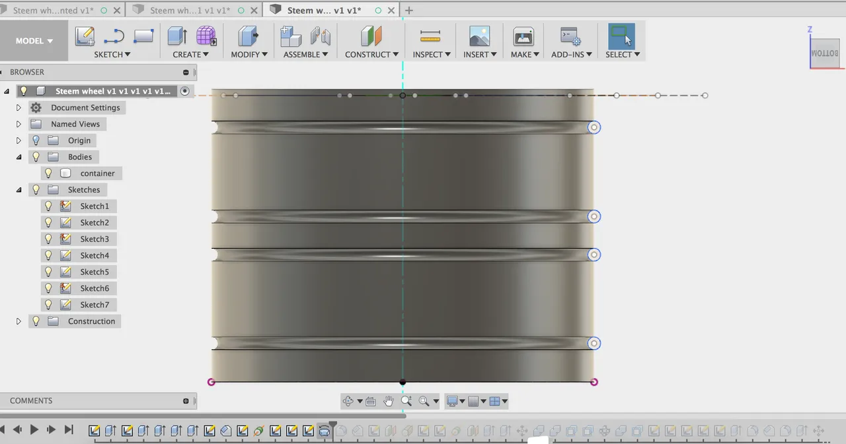This screenshot has width=846, height=444.
Task: Toggle visibility of the container body
Action: 48,174
